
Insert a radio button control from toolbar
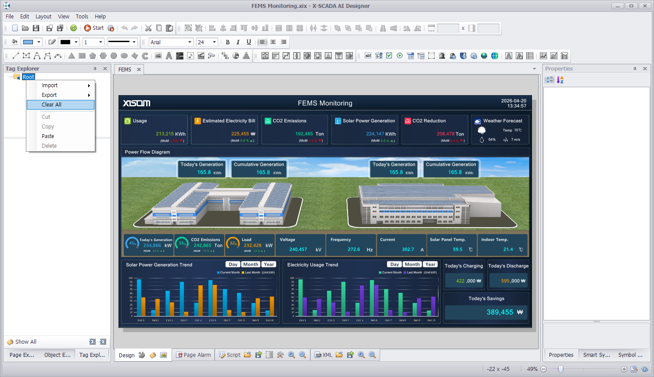point(399,56)
